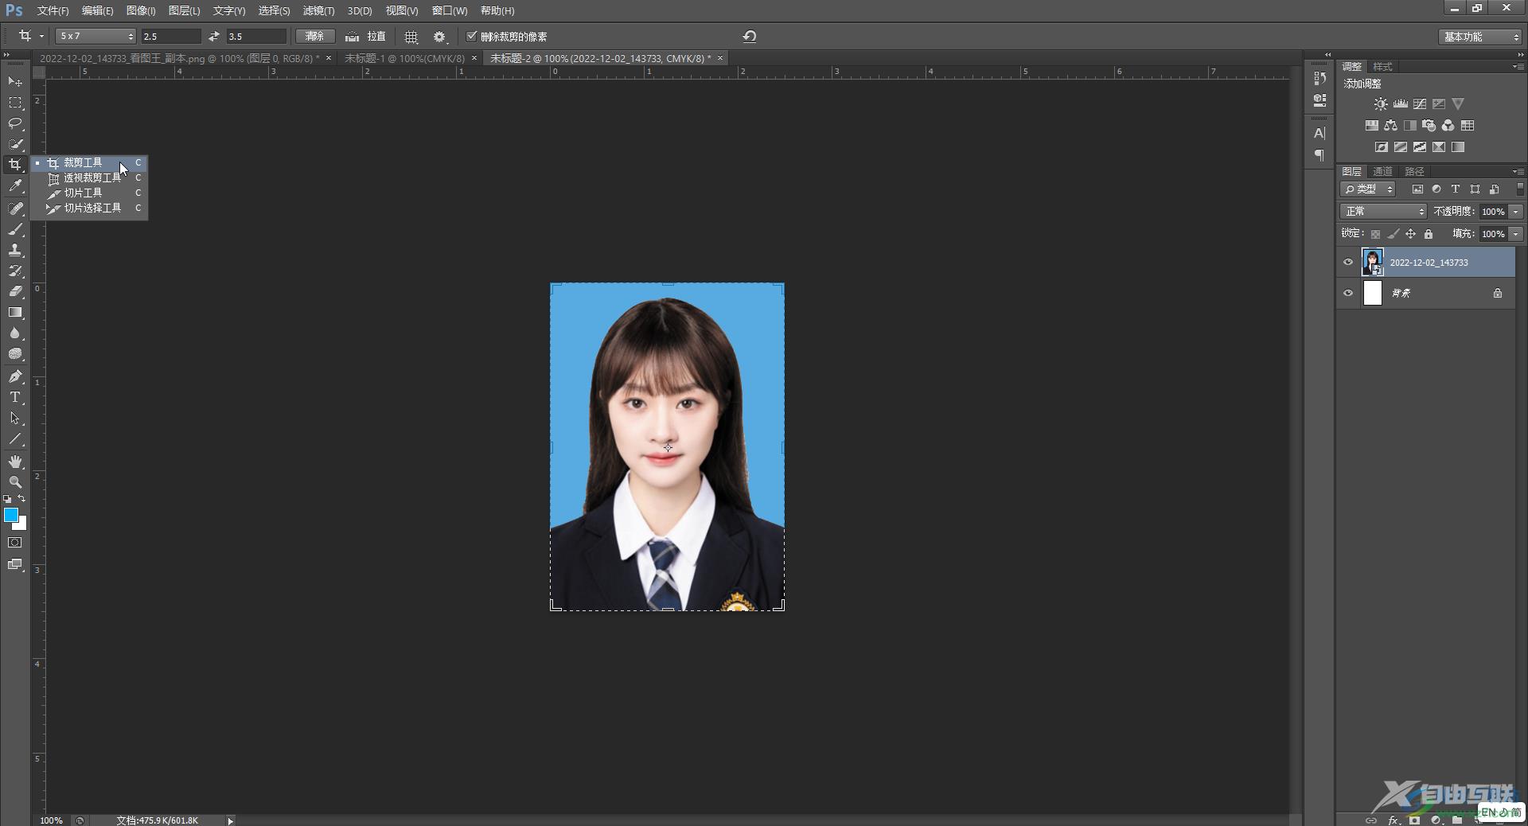Add a Channel Mixer adjustment
Viewport: 1528px width, 826px height.
pyautogui.click(x=1448, y=126)
